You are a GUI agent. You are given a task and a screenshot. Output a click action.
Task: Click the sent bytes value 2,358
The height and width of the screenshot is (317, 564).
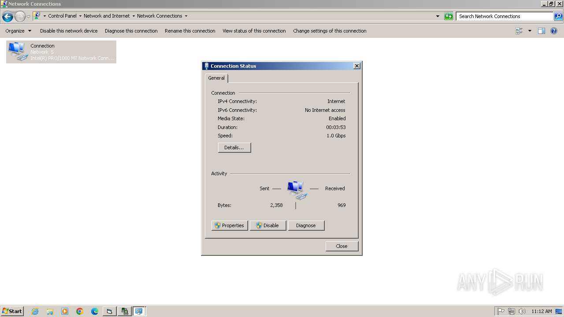pyautogui.click(x=276, y=205)
